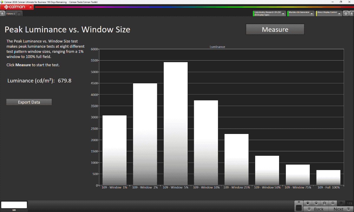Viewport: 354px width, 212px height.
Task: Click the Luminance value 679.8
Action: click(x=65, y=81)
